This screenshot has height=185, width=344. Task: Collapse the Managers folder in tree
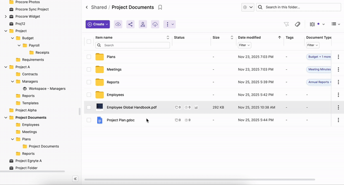(x=12, y=81)
